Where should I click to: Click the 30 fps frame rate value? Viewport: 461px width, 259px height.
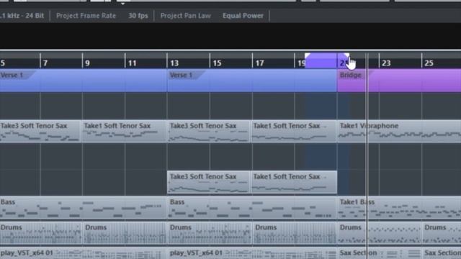(138, 16)
